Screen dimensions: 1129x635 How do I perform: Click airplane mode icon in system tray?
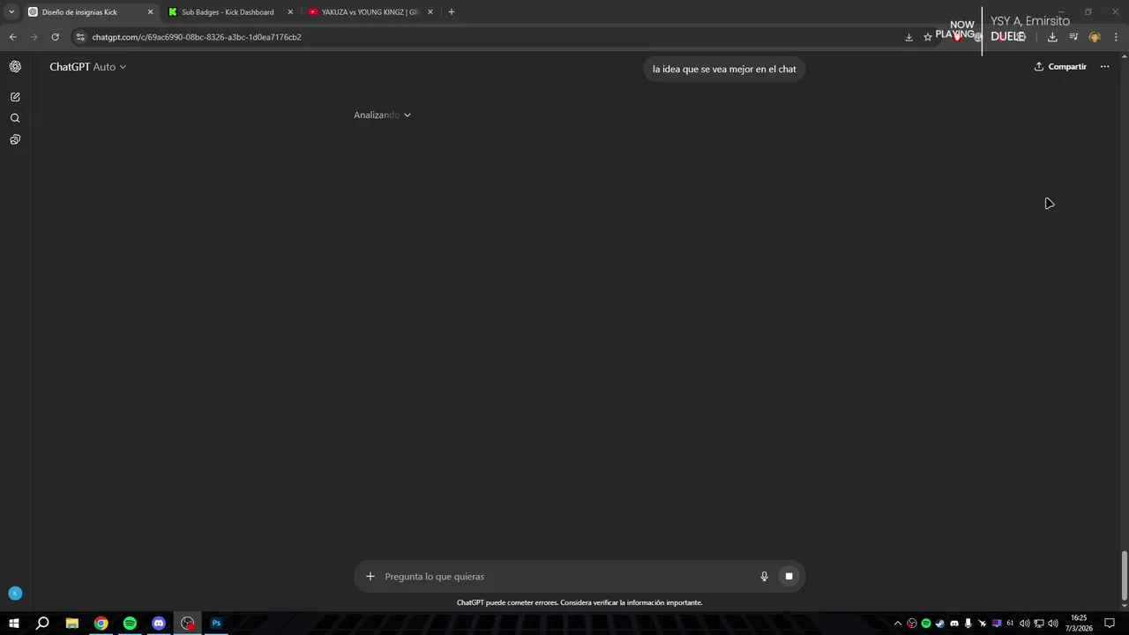pos(983,624)
